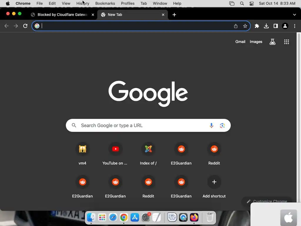The height and width of the screenshot is (226, 301).
Task: Expand the tab search chevron
Action: (295, 15)
